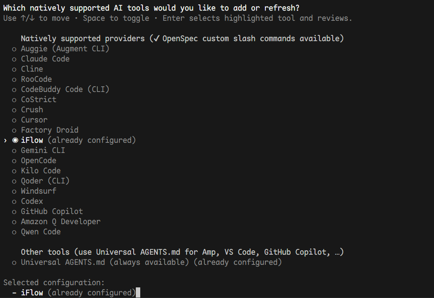Image resolution: width=434 pixels, height=298 pixels.
Task: Choose Amazon Q Developer
Action: [x=61, y=222]
